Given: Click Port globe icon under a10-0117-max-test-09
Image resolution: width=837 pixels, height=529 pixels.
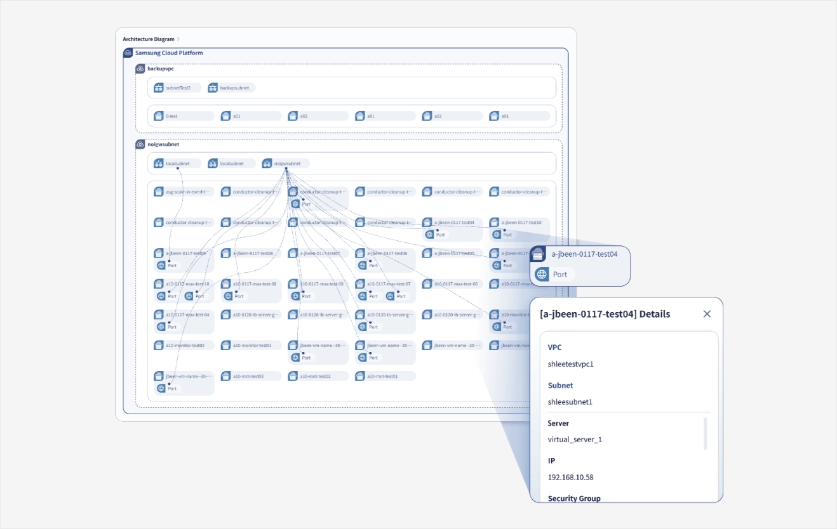Looking at the screenshot, I should pyautogui.click(x=228, y=296).
